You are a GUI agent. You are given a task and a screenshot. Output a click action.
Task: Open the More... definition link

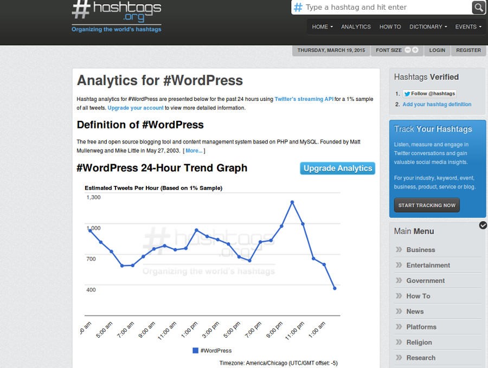tap(194, 151)
